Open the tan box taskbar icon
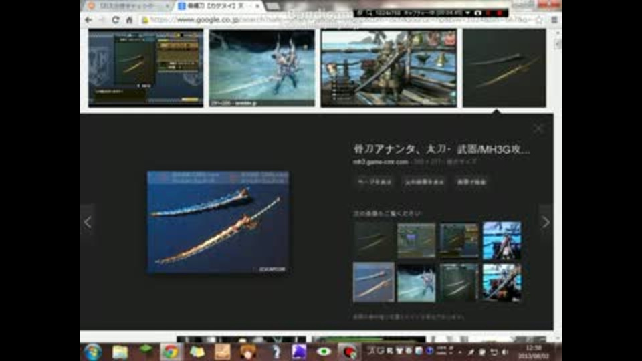The width and height of the screenshot is (642, 361). pyautogui.click(x=222, y=352)
